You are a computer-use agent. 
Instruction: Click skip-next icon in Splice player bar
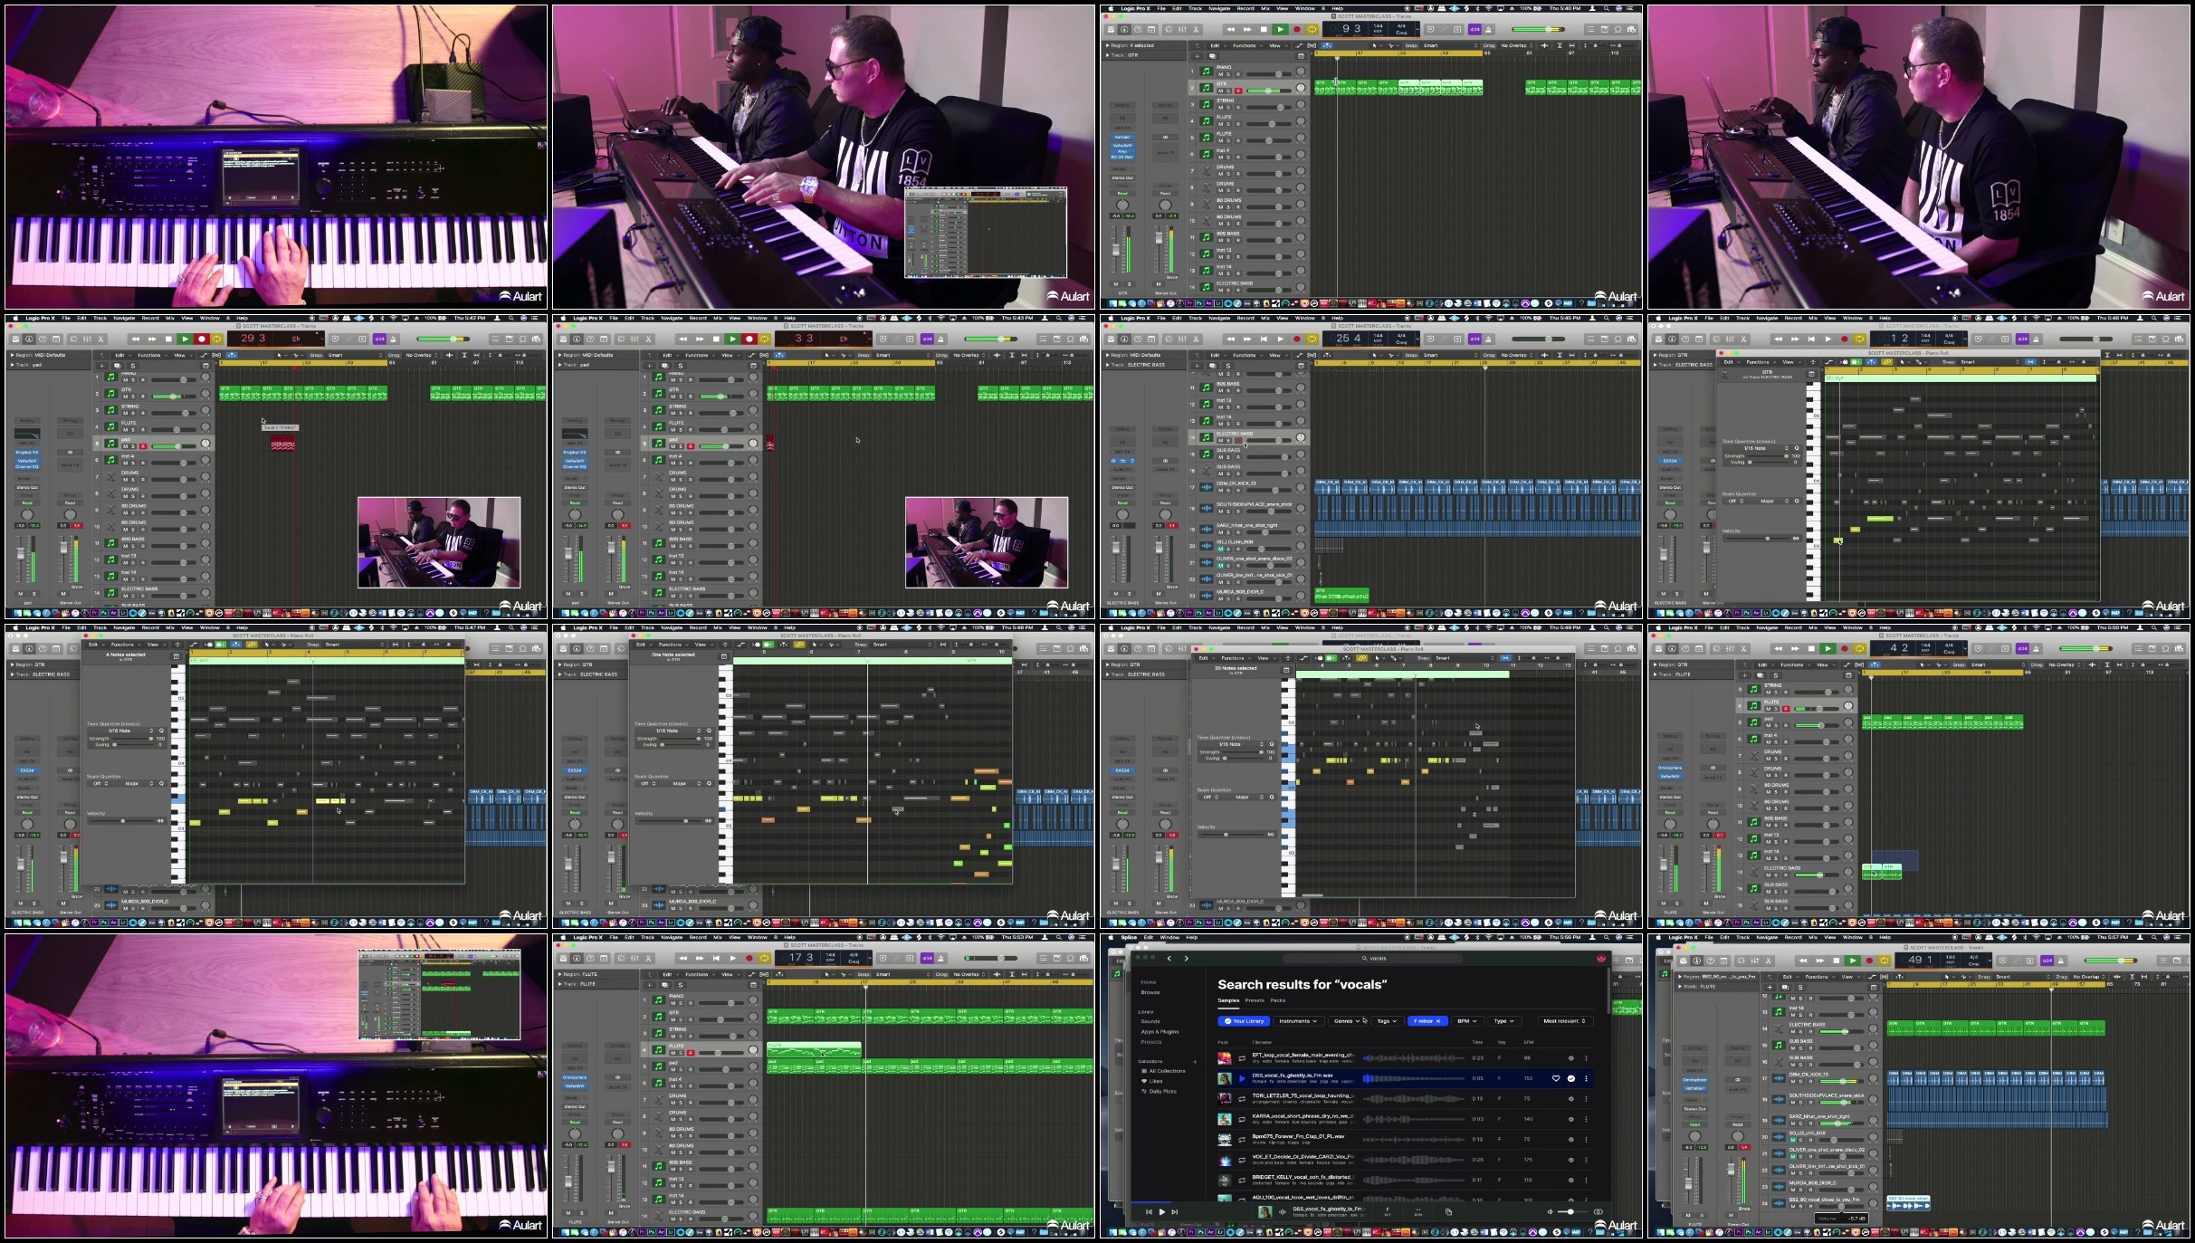(1175, 1211)
